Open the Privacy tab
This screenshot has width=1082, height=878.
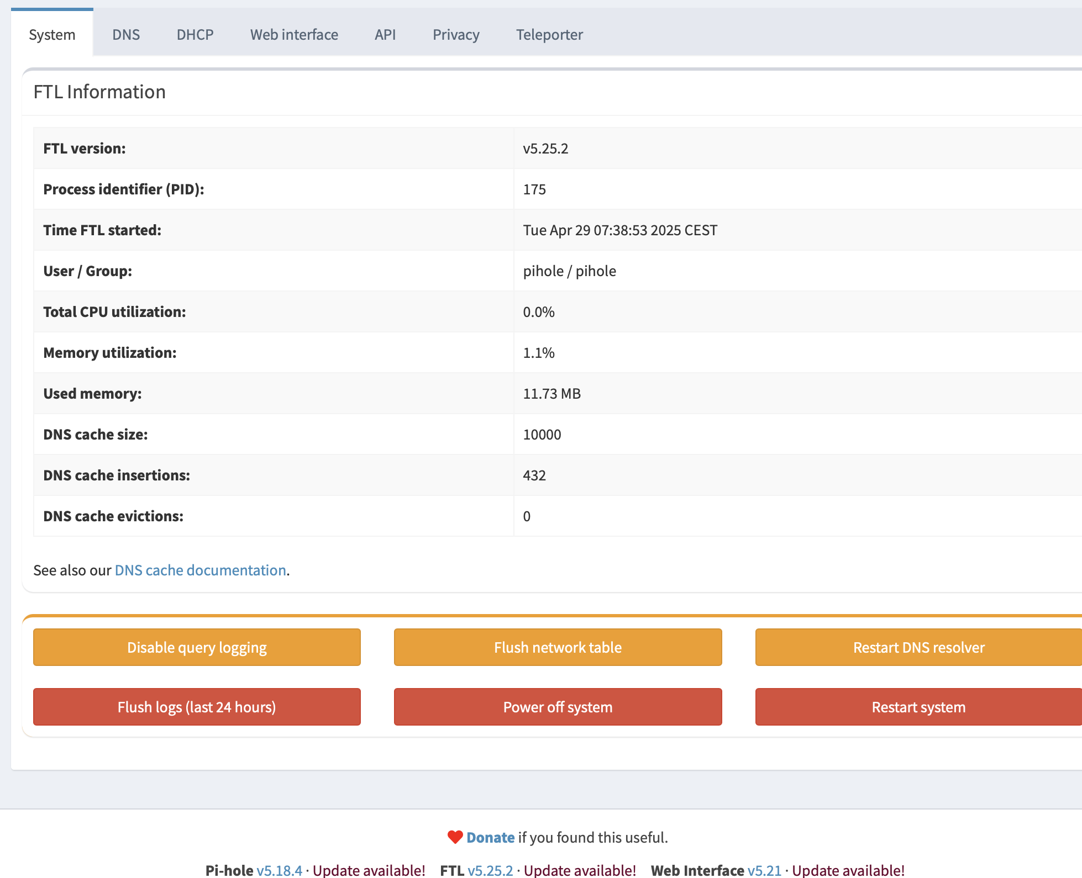pos(456,35)
